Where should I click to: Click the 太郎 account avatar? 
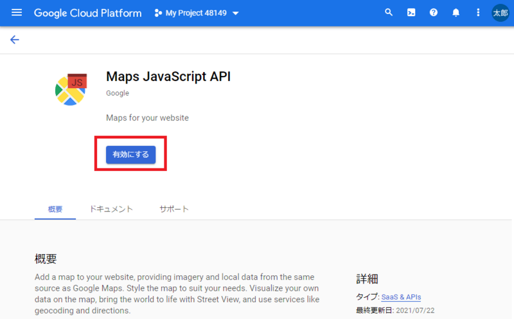click(x=501, y=13)
